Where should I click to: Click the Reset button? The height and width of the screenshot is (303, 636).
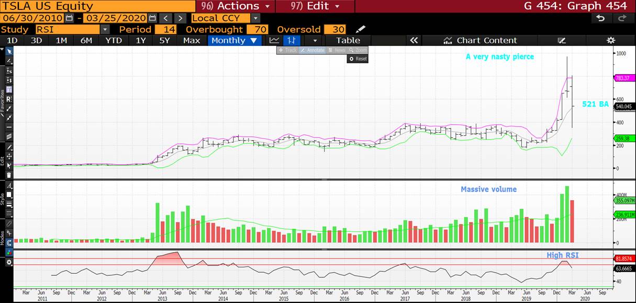click(358, 59)
